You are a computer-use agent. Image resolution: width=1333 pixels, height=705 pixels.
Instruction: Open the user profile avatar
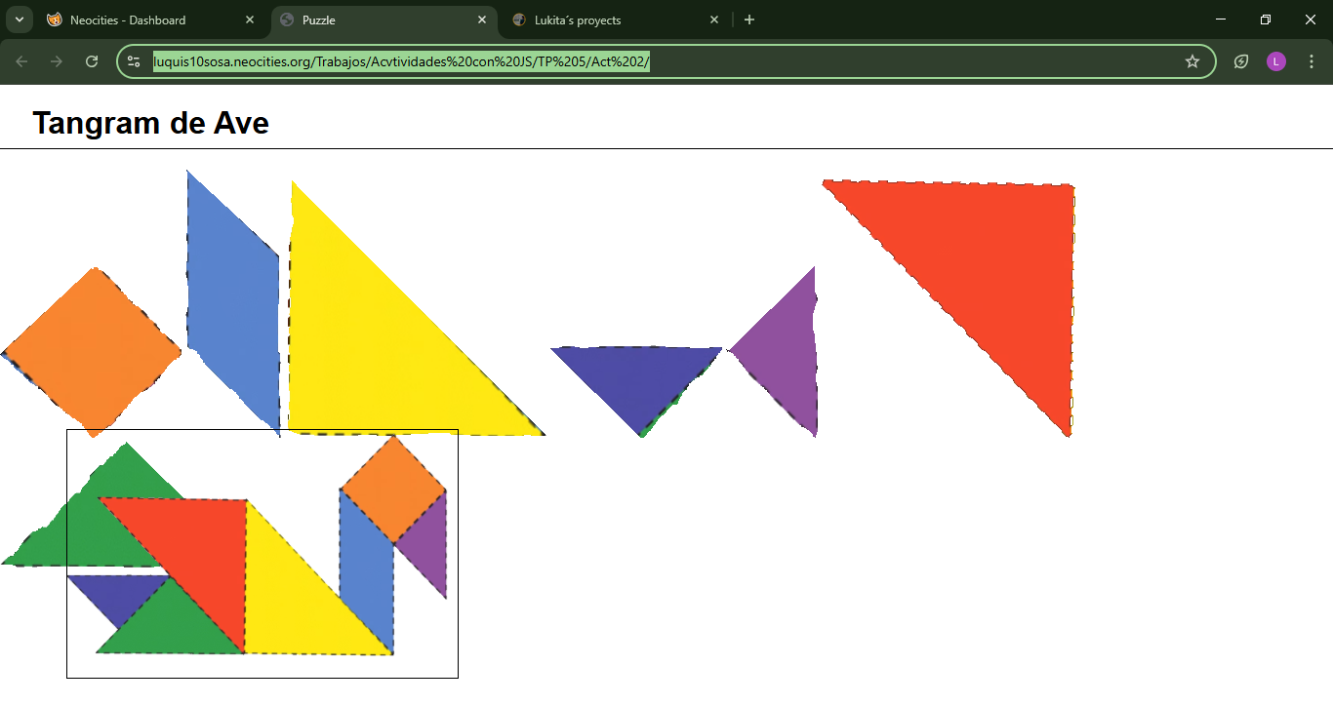pos(1275,61)
